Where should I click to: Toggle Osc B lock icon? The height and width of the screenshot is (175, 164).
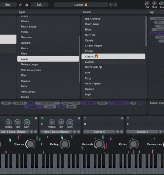coord(36,118)
